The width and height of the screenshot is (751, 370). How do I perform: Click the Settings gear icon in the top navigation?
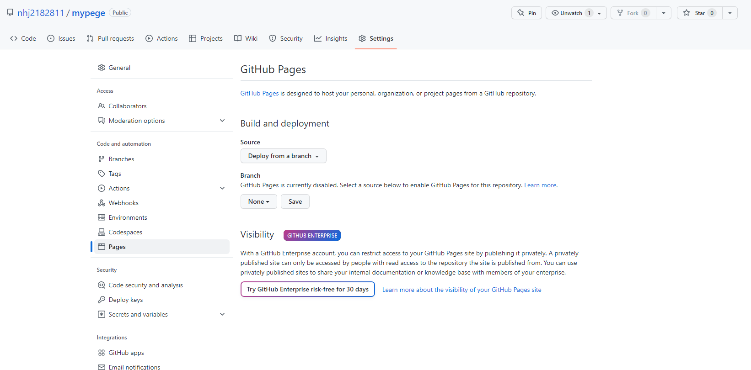click(362, 38)
